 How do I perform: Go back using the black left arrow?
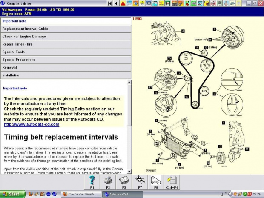[116, 3]
